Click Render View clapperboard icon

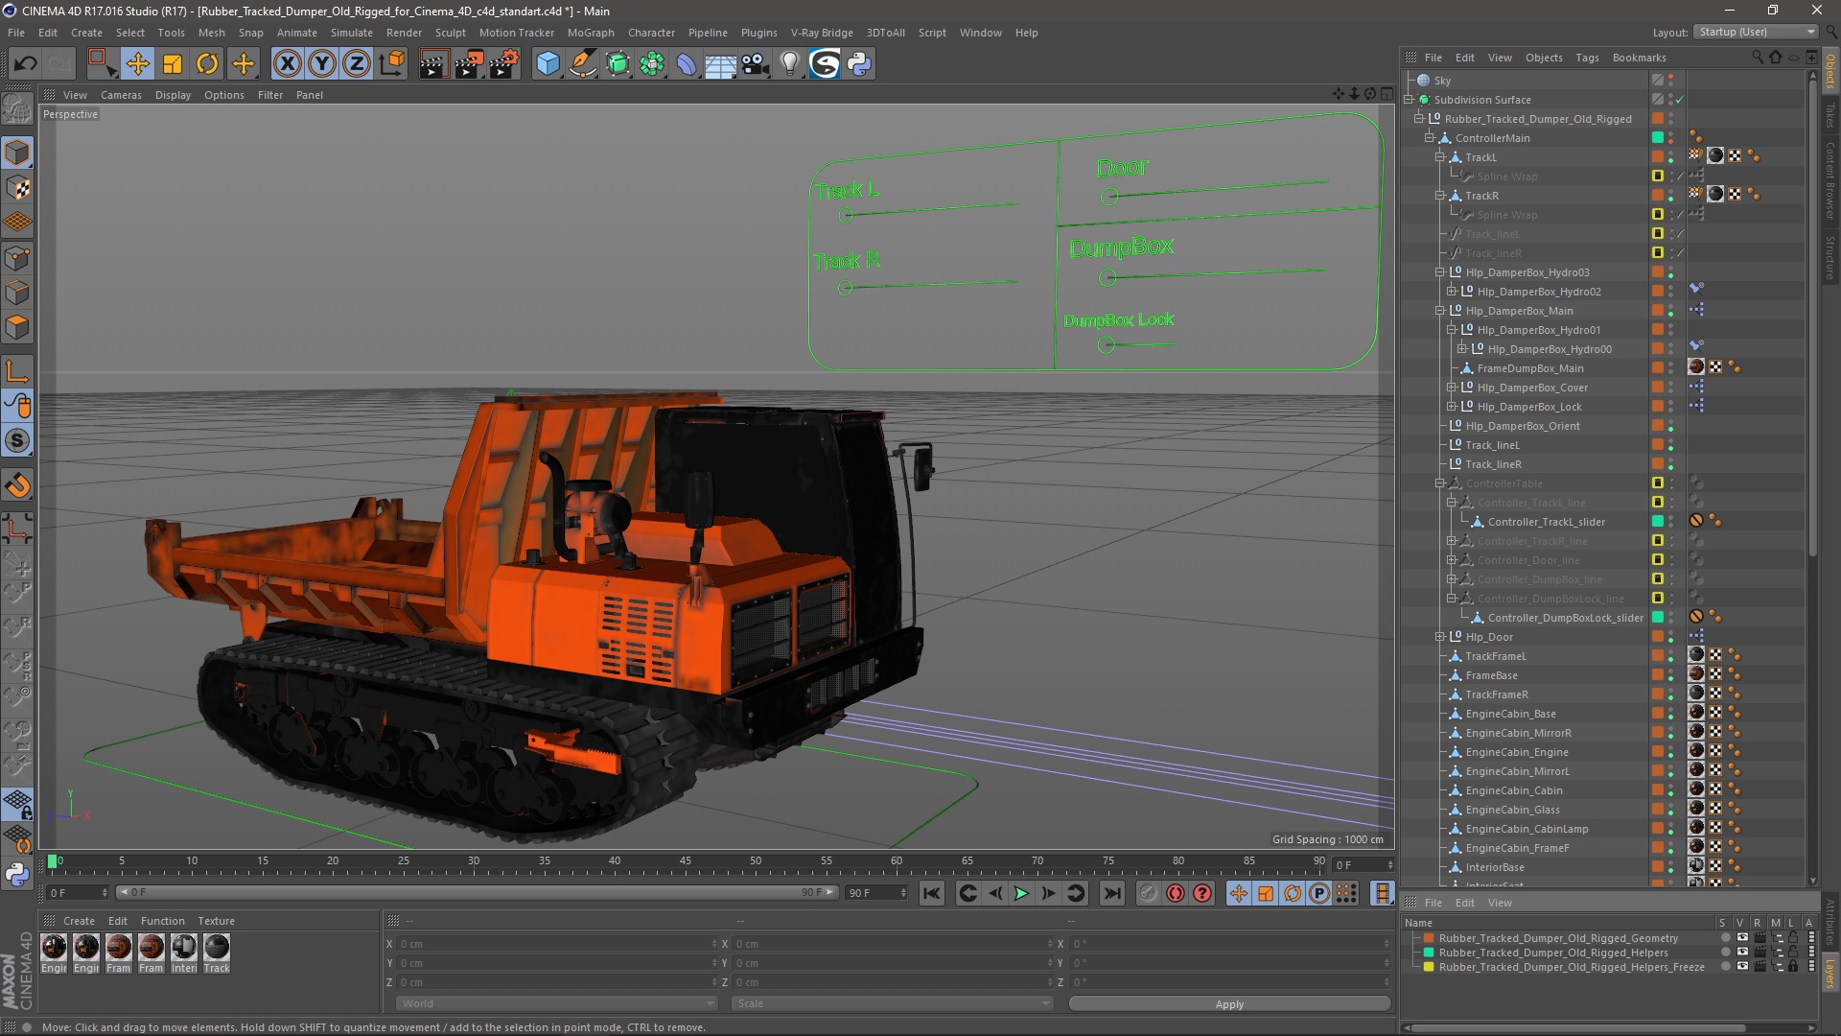pyautogui.click(x=433, y=64)
